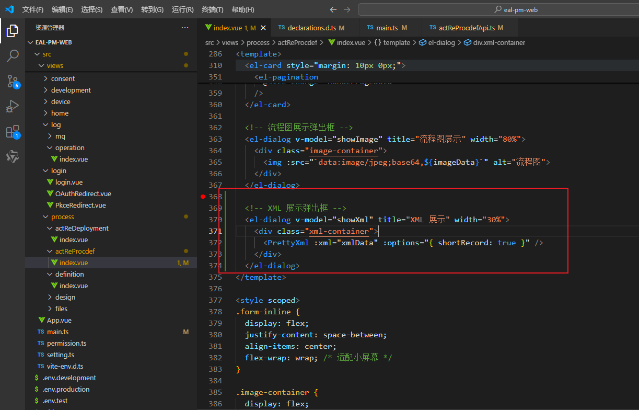The image size is (639, 410).
Task: Click the breakpoint dot at line 368
Action: [203, 197]
